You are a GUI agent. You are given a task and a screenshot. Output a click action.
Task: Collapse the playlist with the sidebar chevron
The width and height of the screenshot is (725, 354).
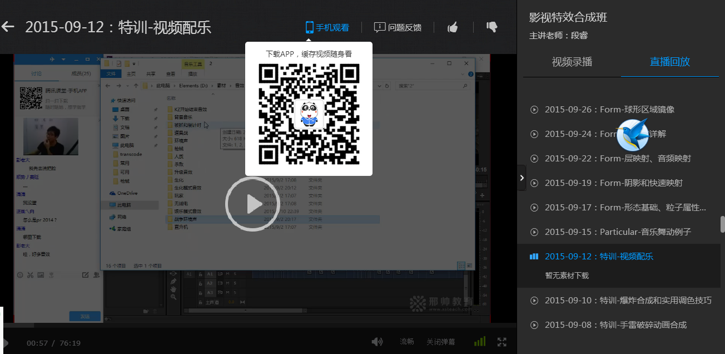(522, 178)
